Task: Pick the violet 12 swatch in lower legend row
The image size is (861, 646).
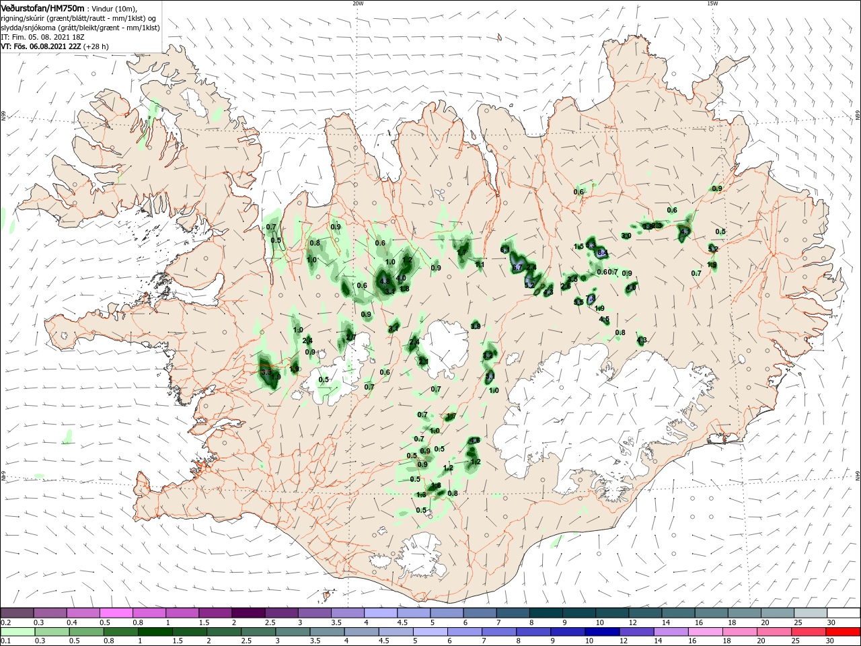Action: (636, 632)
